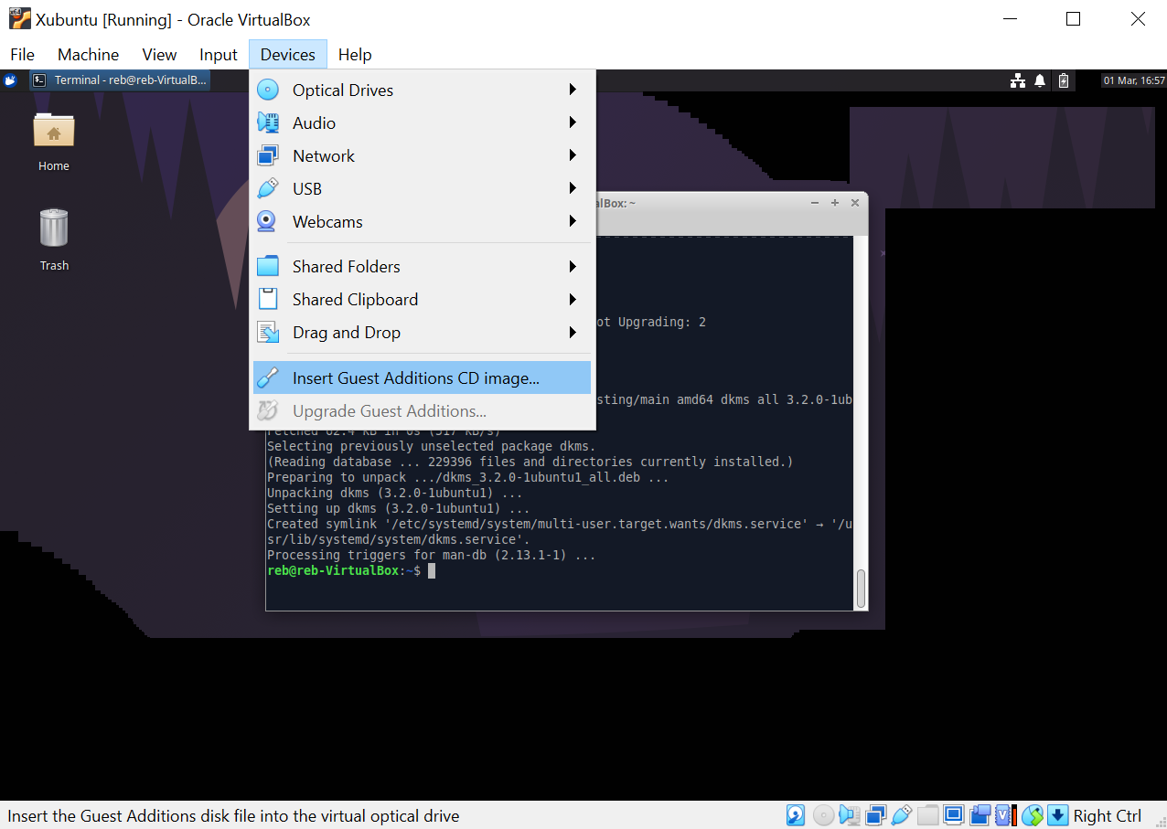Click the guest panel clock 01 Mar, 16:57
This screenshot has height=829, width=1167.
pos(1133,80)
